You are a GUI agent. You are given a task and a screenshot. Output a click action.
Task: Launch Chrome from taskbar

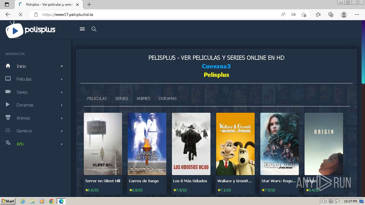pyautogui.click(x=51, y=201)
